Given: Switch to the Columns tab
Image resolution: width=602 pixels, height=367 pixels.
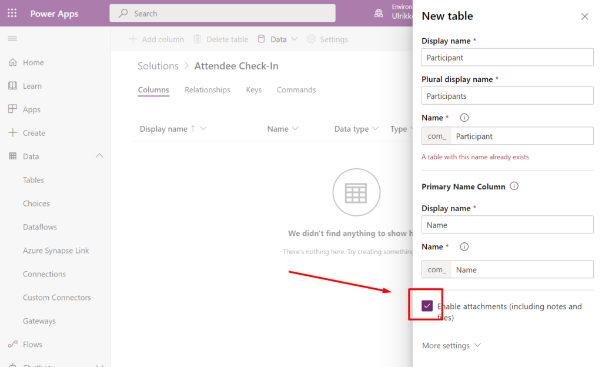Looking at the screenshot, I should coord(153,89).
